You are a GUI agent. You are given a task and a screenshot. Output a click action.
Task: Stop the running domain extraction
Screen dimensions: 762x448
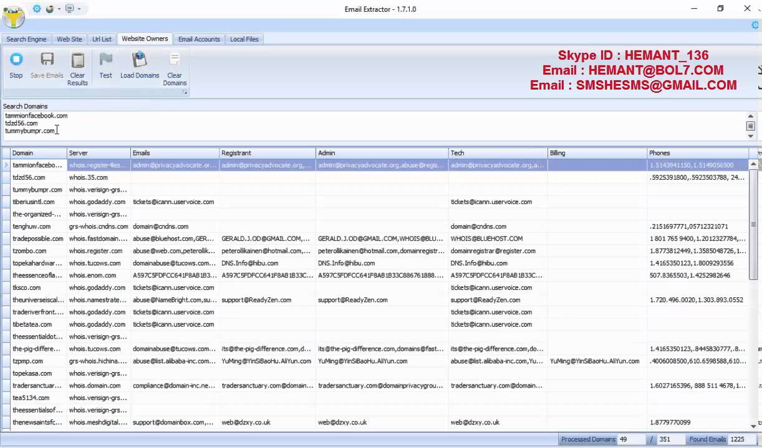pyautogui.click(x=16, y=65)
